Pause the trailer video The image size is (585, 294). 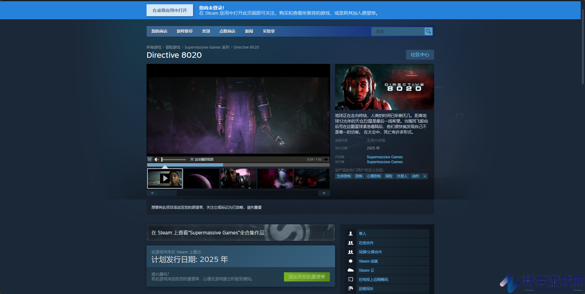click(x=150, y=159)
